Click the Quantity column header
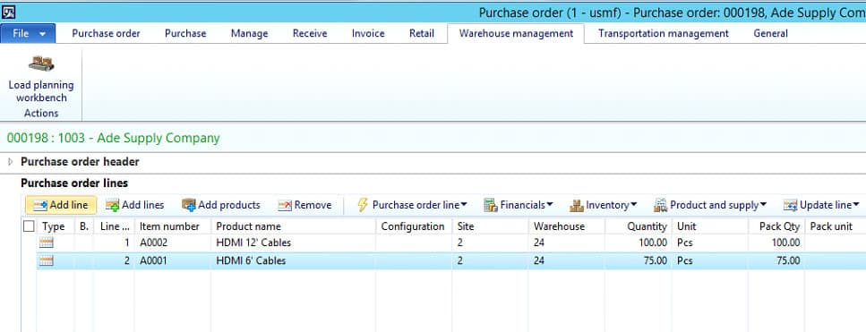The height and width of the screenshot is (332, 866). click(x=639, y=226)
